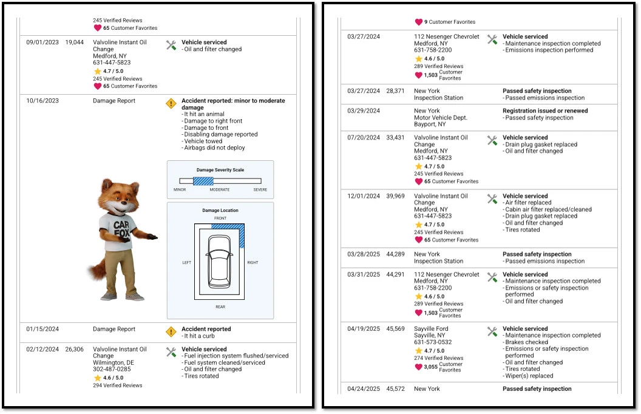The width and height of the screenshot is (641, 414).
Task: Click the star icon beside the 4.6 Wilmington rating
Action: 97,378
